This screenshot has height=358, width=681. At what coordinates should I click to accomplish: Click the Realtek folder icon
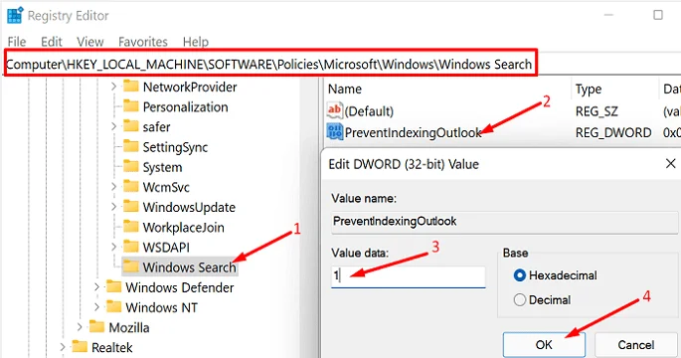coord(80,346)
